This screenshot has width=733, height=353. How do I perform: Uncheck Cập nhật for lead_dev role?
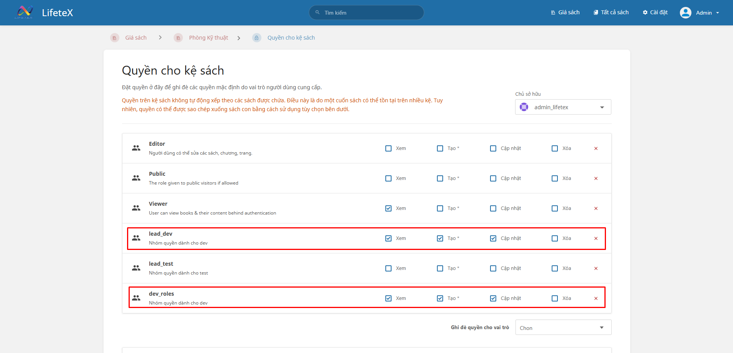[x=493, y=238]
